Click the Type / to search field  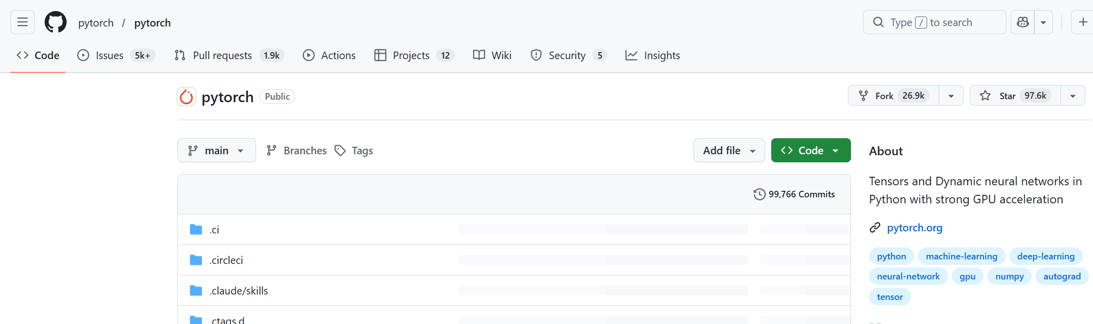click(x=934, y=22)
